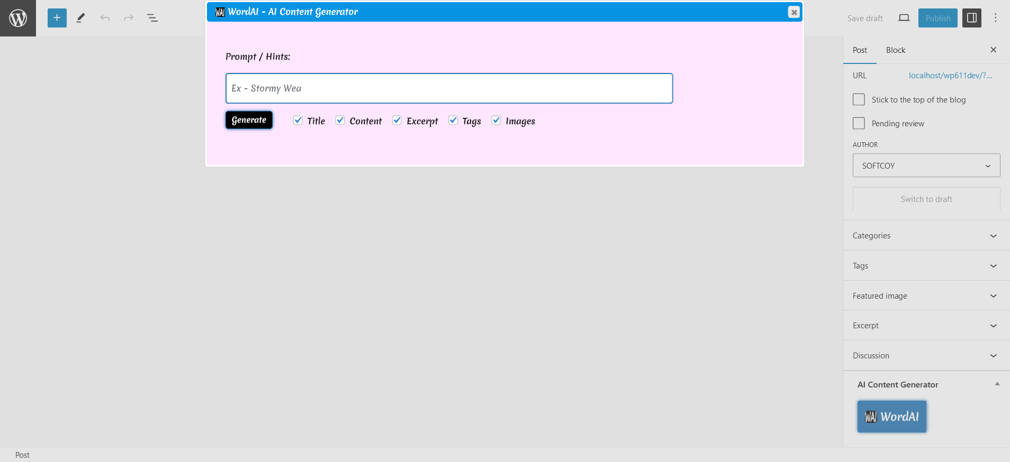
Task: Click the Prompt / Hints label
Action: pyautogui.click(x=258, y=57)
